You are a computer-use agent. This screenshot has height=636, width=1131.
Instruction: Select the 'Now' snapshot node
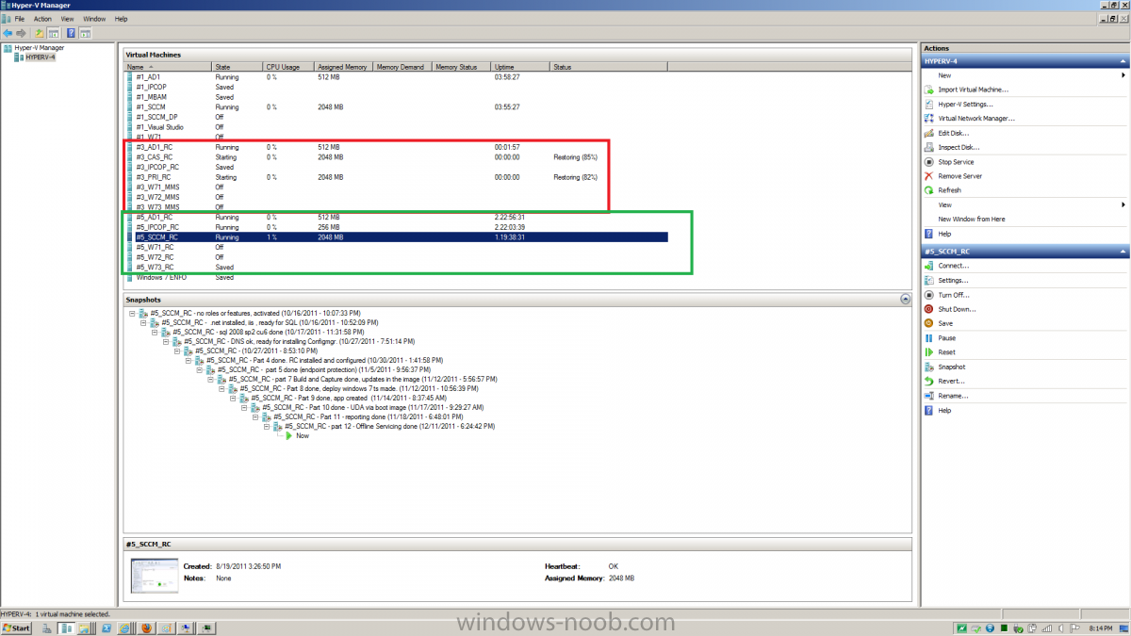302,435
